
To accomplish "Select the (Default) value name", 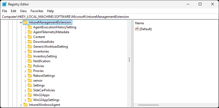I will coord(146,29).
